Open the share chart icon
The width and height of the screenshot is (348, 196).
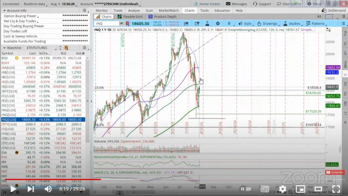point(186,23)
